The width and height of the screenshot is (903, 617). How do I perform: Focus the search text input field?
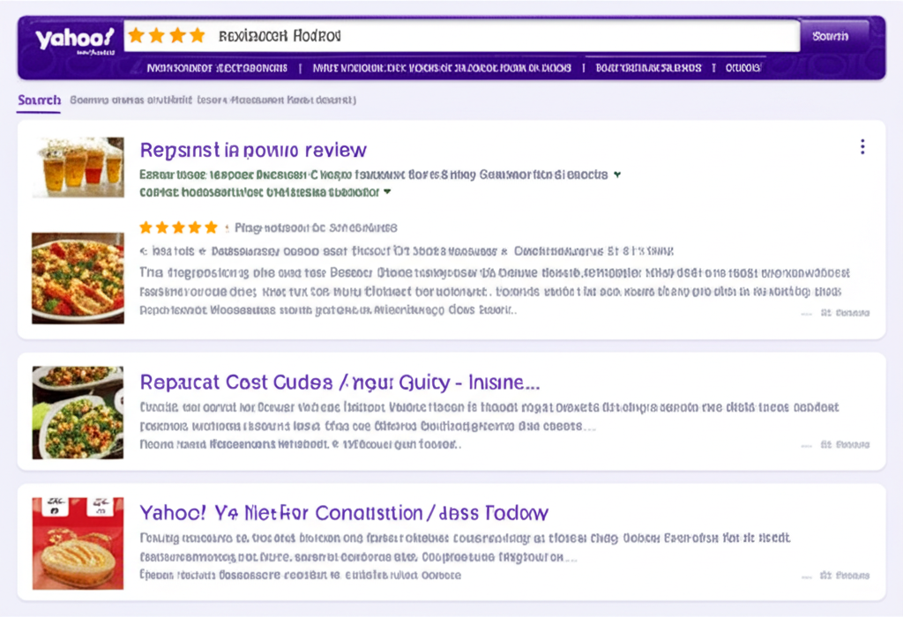529,36
